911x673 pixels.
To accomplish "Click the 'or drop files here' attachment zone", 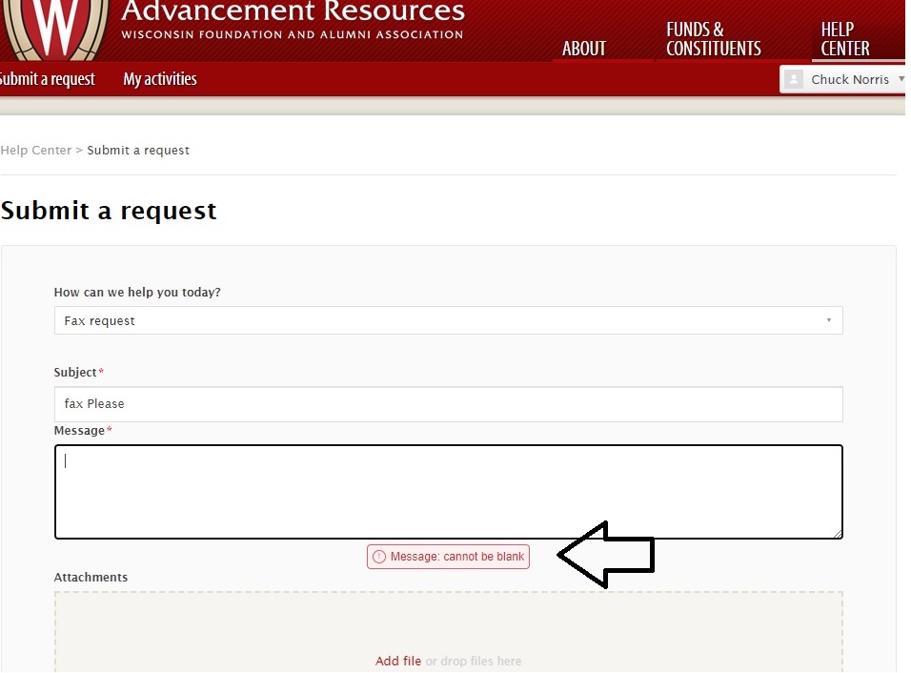I will pos(474,662).
